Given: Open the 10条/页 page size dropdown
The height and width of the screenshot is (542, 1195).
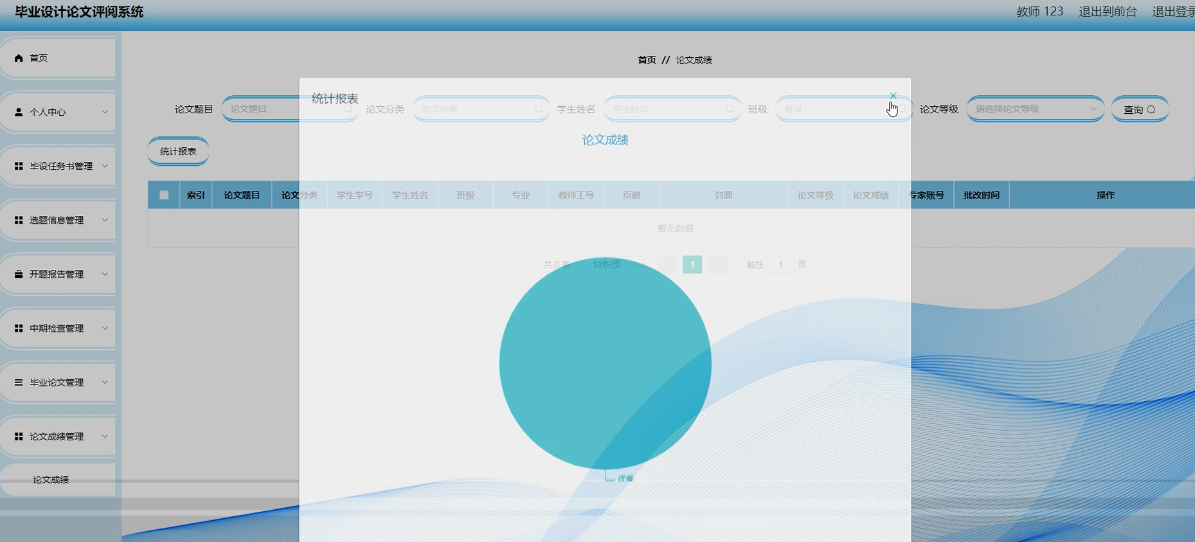Looking at the screenshot, I should (x=611, y=264).
